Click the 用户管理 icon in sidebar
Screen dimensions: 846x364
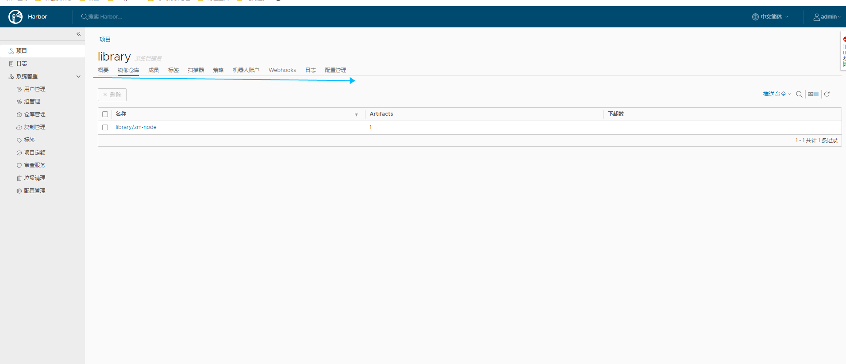point(19,89)
